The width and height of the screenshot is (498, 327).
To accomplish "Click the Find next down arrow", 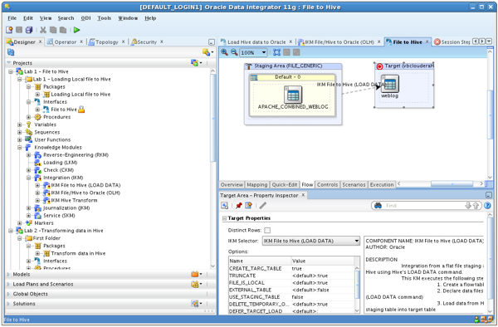I will pyautogui.click(x=468, y=206).
